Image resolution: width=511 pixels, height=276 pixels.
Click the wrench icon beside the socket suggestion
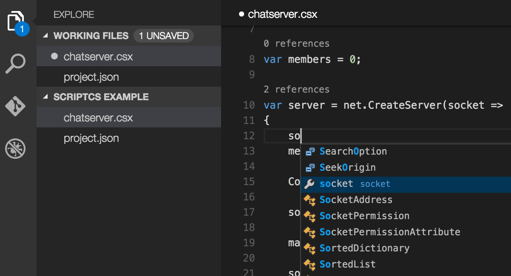(310, 183)
